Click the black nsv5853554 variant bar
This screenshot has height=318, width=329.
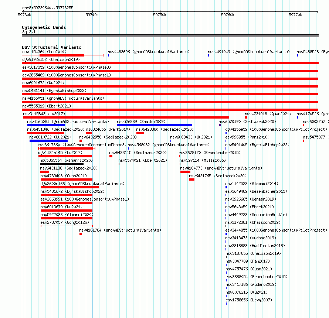[62, 164]
